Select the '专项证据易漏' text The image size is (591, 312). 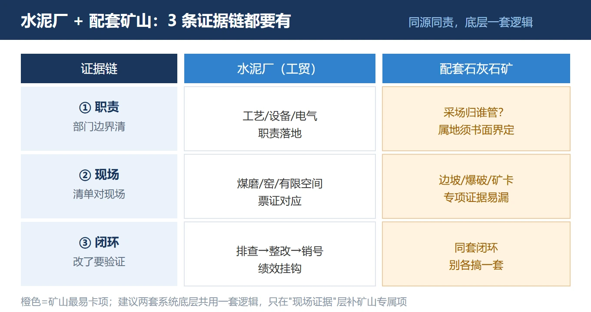click(476, 198)
